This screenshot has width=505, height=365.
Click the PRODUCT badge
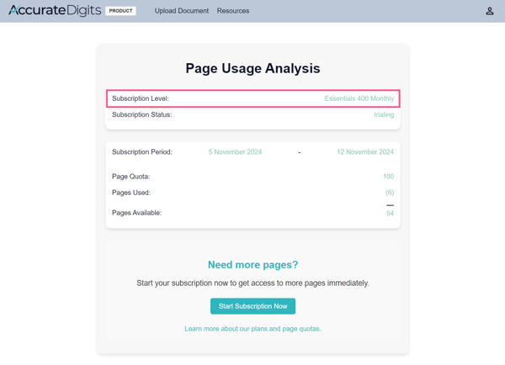click(x=120, y=11)
